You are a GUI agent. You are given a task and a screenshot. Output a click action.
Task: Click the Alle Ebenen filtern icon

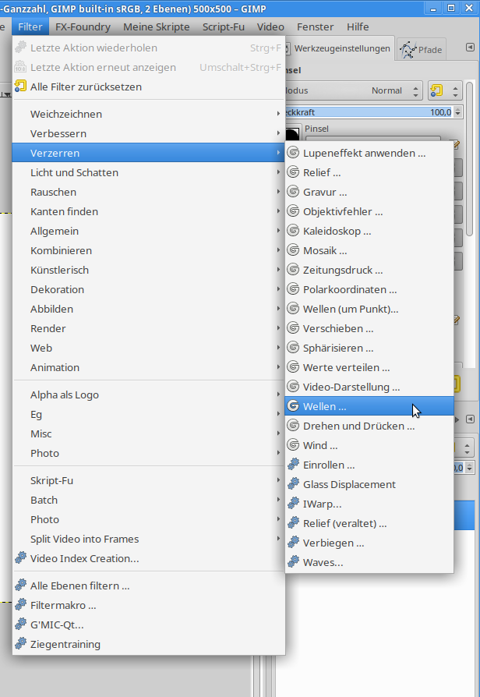(x=20, y=586)
